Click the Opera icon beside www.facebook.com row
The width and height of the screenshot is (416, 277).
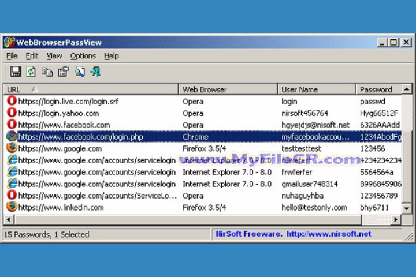tap(12, 124)
